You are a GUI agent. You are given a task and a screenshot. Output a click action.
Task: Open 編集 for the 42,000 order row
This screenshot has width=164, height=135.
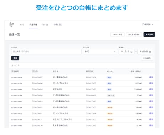[x=151, y=101]
